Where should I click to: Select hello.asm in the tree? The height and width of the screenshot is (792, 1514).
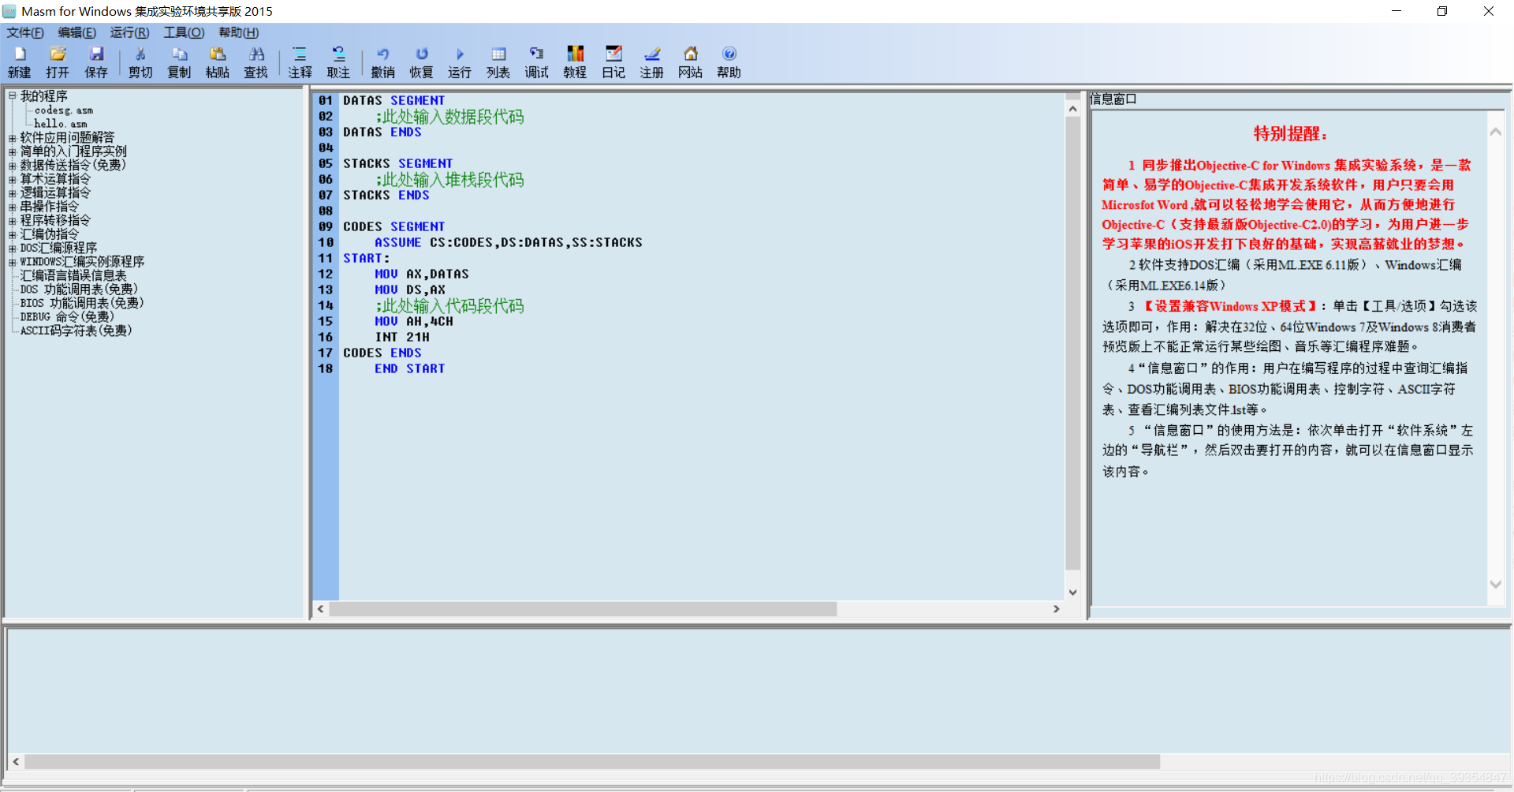pyautogui.click(x=60, y=124)
